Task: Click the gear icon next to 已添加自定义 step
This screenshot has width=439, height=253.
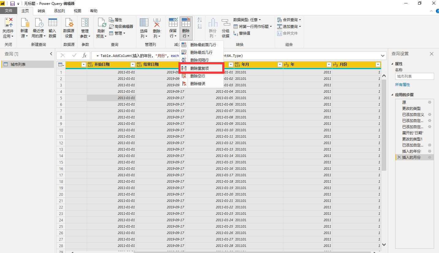Action: pyautogui.click(x=429, y=114)
